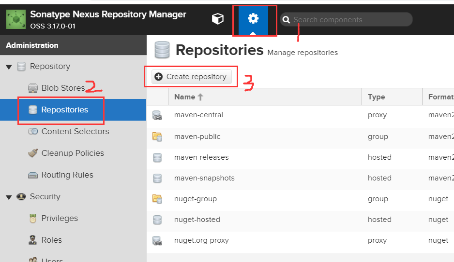Click the maven-releases hosted icon
The width and height of the screenshot is (454, 262).
click(x=157, y=158)
